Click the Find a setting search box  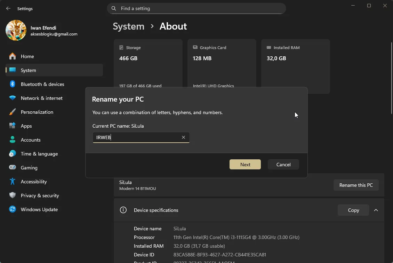(x=196, y=8)
